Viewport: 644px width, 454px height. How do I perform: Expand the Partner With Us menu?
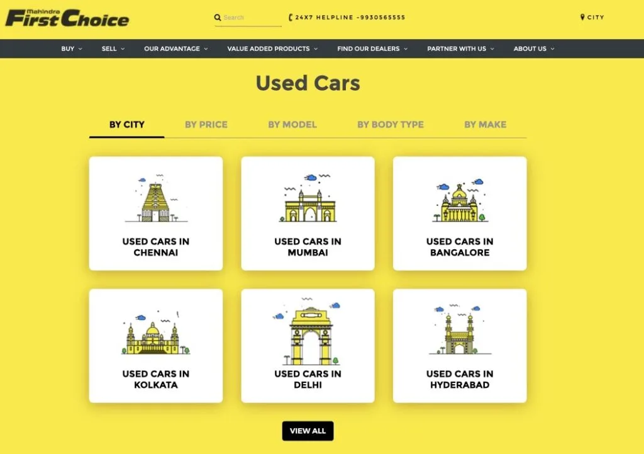pyautogui.click(x=460, y=48)
